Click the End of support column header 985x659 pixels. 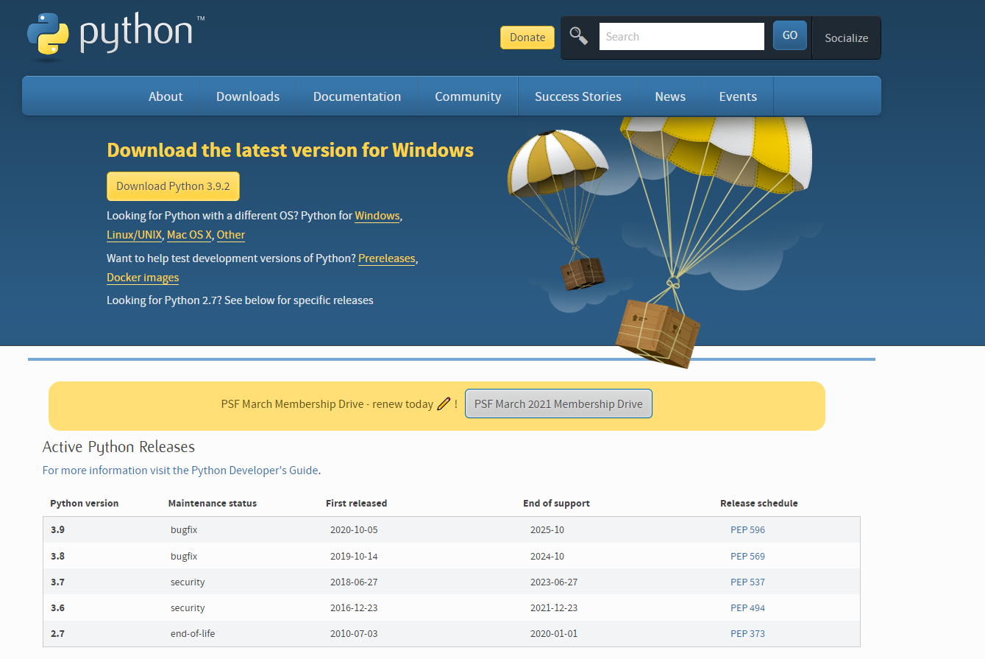click(556, 504)
